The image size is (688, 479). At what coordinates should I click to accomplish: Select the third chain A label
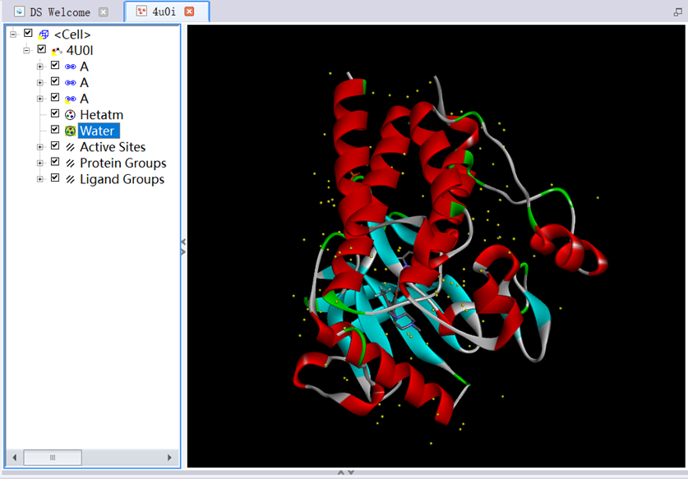point(84,99)
